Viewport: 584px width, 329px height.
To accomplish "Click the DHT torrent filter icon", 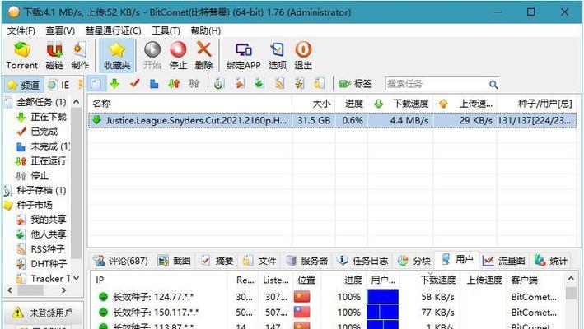I will coord(299,84).
